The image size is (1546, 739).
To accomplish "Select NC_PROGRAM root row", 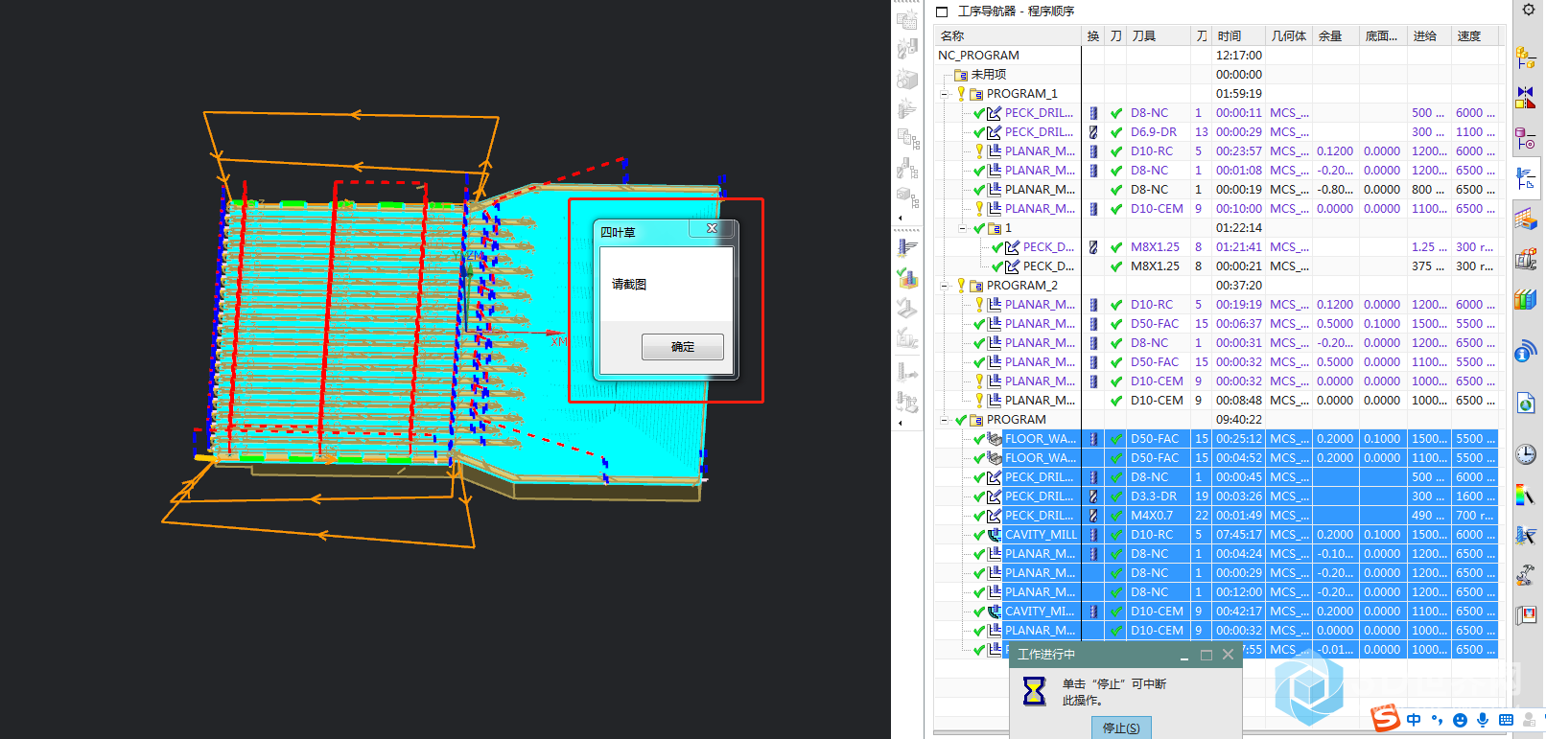I will (x=978, y=56).
